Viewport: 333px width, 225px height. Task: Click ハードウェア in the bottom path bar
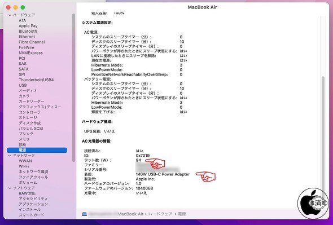coord(160,214)
